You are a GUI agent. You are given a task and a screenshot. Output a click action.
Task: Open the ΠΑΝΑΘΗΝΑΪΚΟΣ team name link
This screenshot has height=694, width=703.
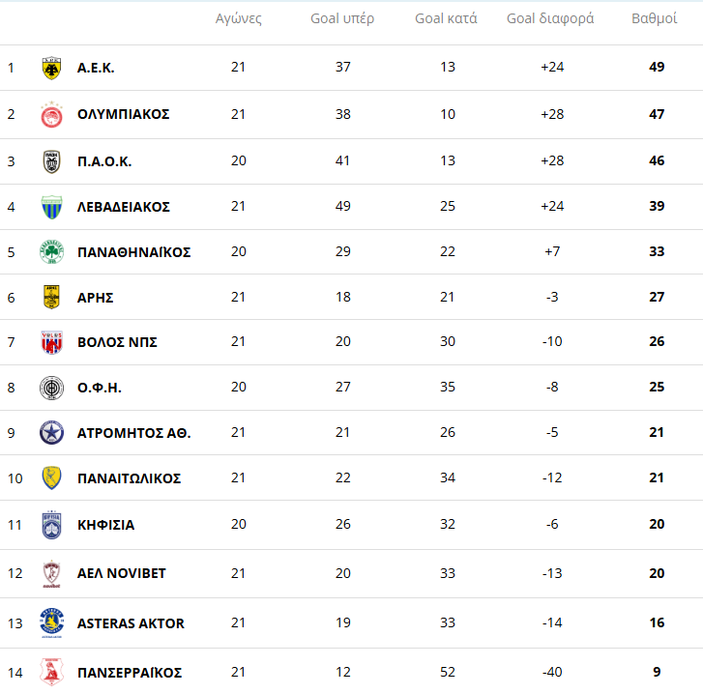[134, 252]
